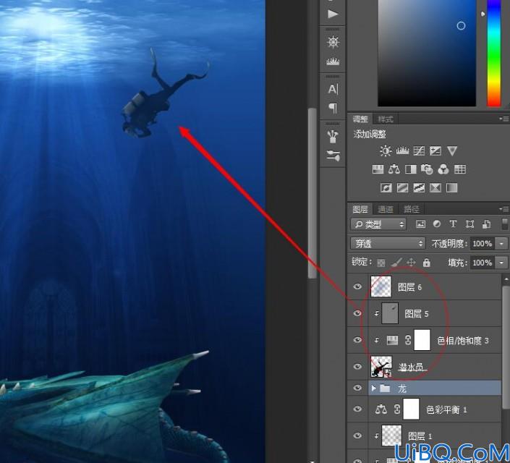Select the 潜水员 smart object thumbnail
This screenshot has width=510, height=463.
tap(381, 366)
